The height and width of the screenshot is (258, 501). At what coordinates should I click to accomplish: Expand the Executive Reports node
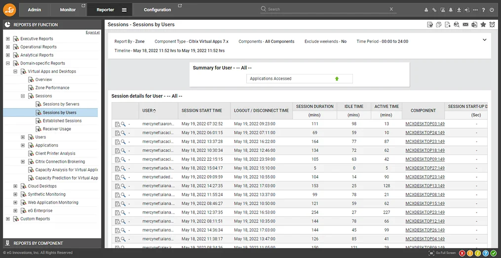coord(8,38)
